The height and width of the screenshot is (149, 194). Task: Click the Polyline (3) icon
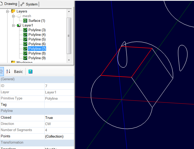[25, 30]
